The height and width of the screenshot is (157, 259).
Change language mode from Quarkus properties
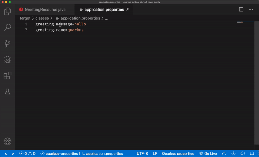178,154
